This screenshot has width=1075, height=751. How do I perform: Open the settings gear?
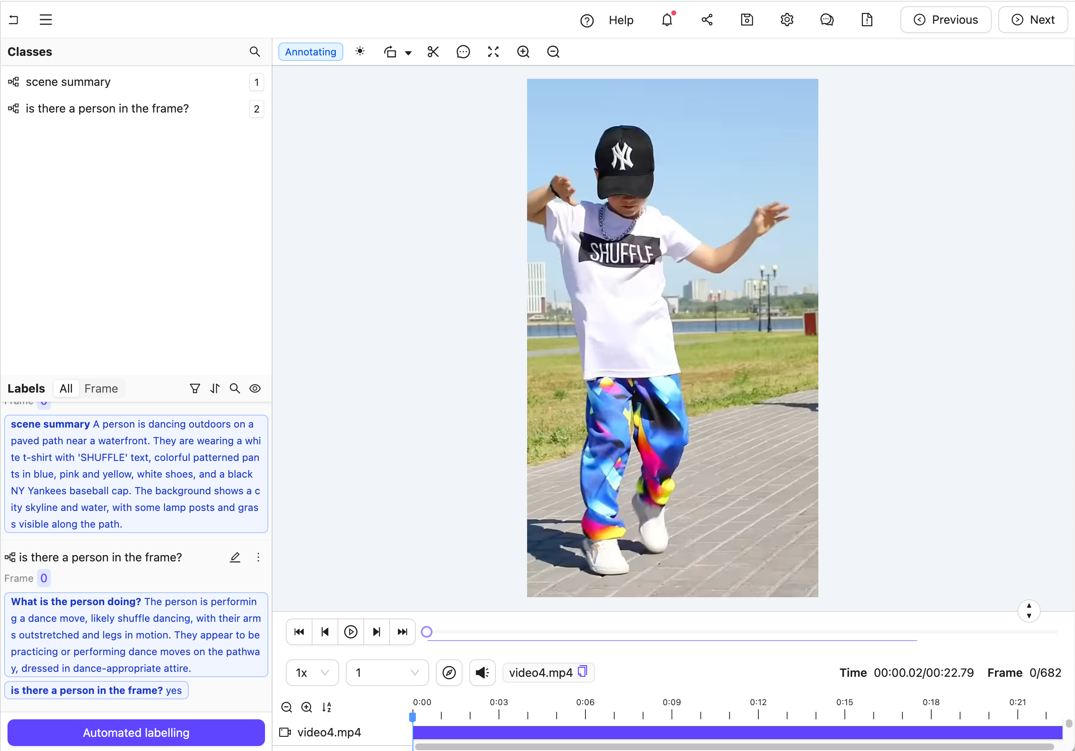coord(787,20)
